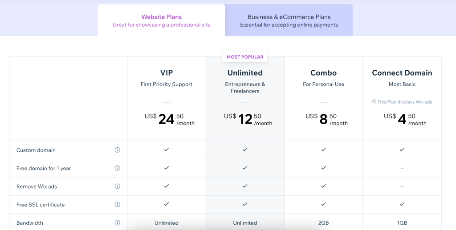Click info icon beside Free domain for 1 year
This screenshot has width=456, height=230.
pos(118,168)
